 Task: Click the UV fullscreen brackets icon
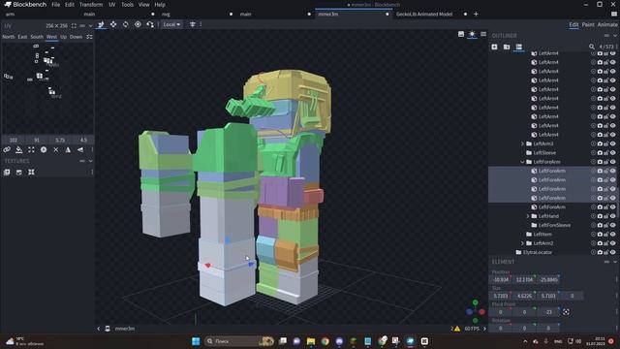(74, 26)
